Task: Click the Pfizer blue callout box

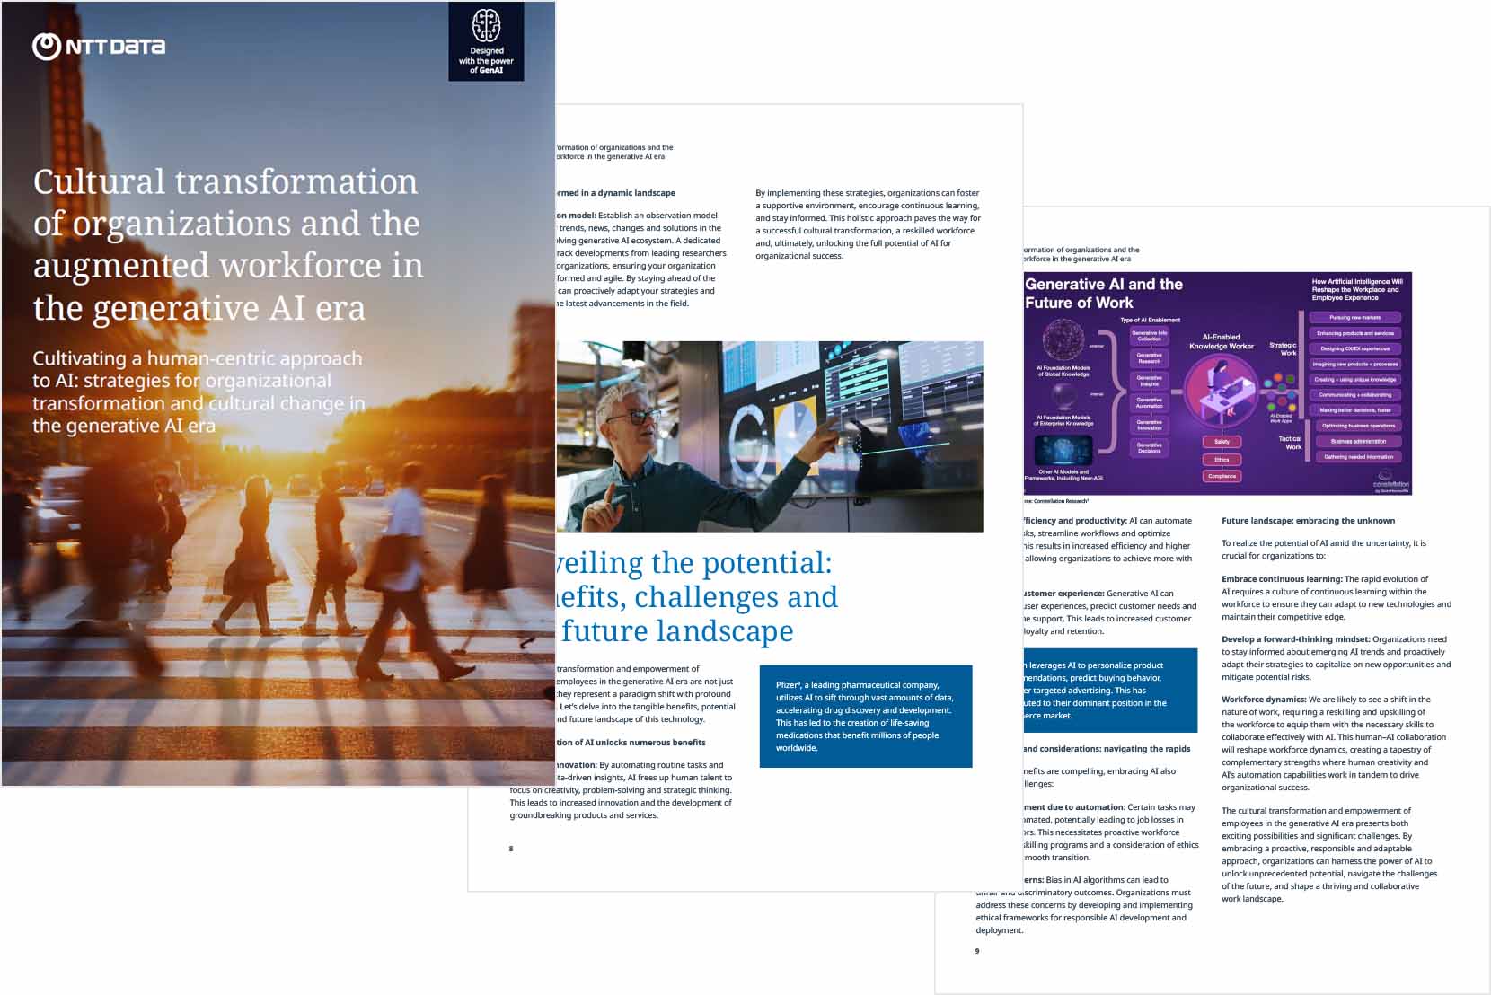Action: pos(865,716)
